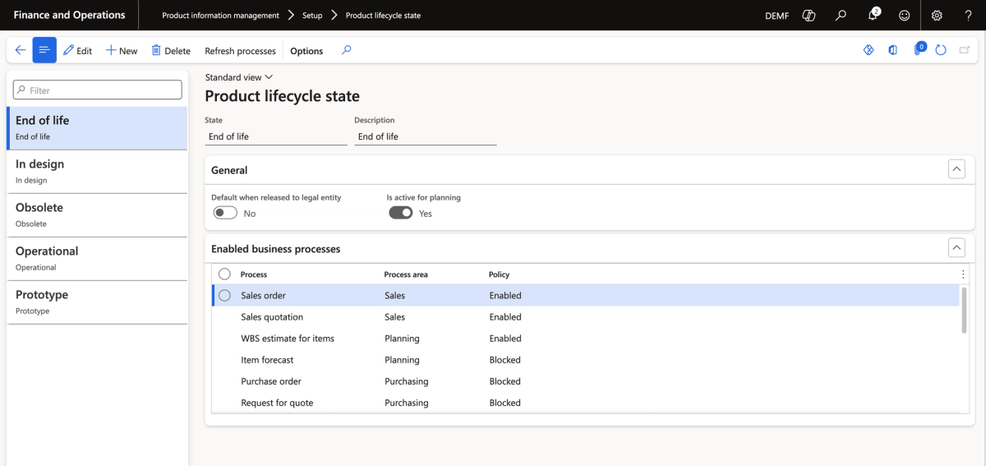Image resolution: width=986 pixels, height=466 pixels.
Task: Open the Standard view dropdown
Action: click(238, 77)
